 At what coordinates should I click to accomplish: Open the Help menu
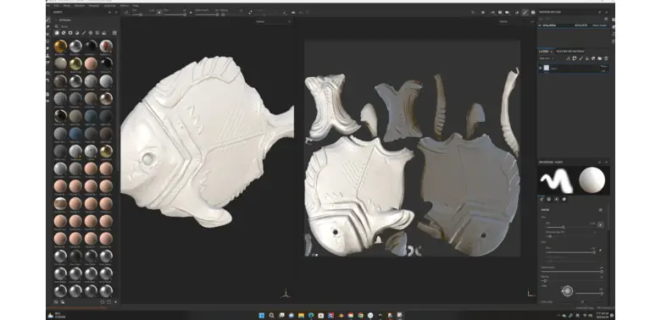coord(136,5)
